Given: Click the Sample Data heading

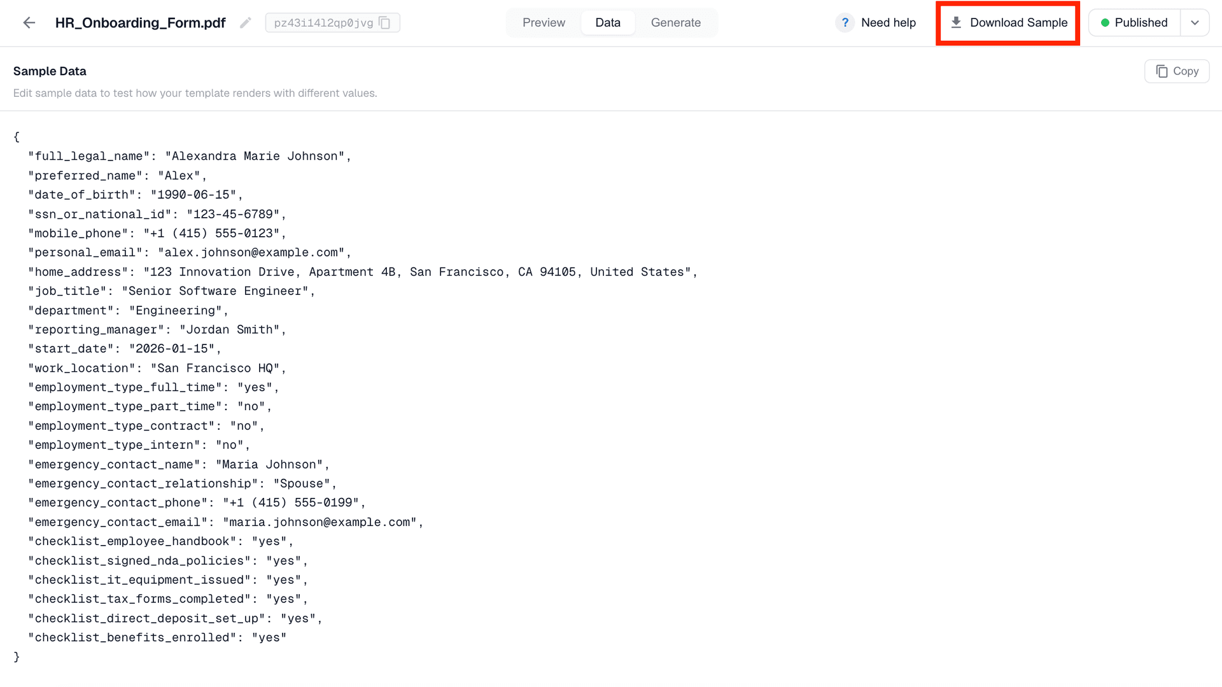Looking at the screenshot, I should [50, 71].
